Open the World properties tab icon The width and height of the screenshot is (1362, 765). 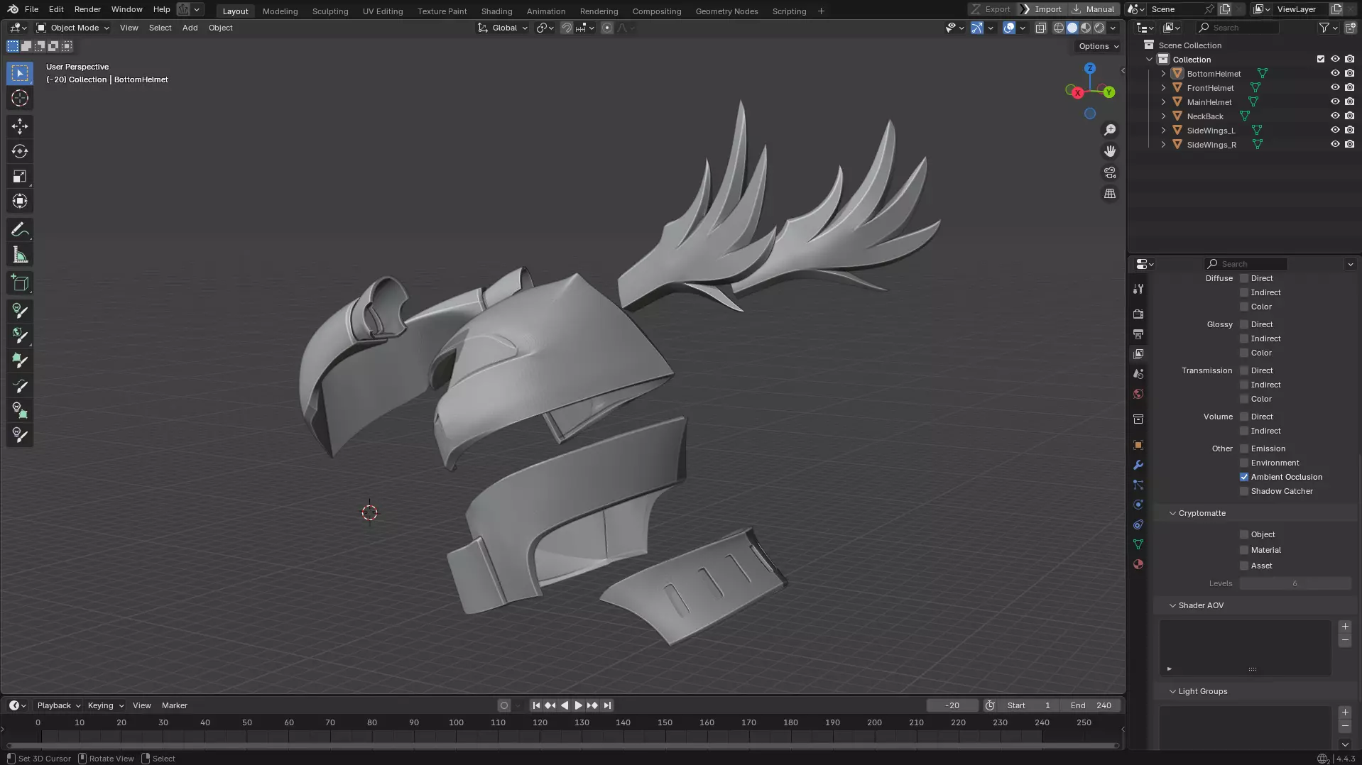pos(1138,394)
